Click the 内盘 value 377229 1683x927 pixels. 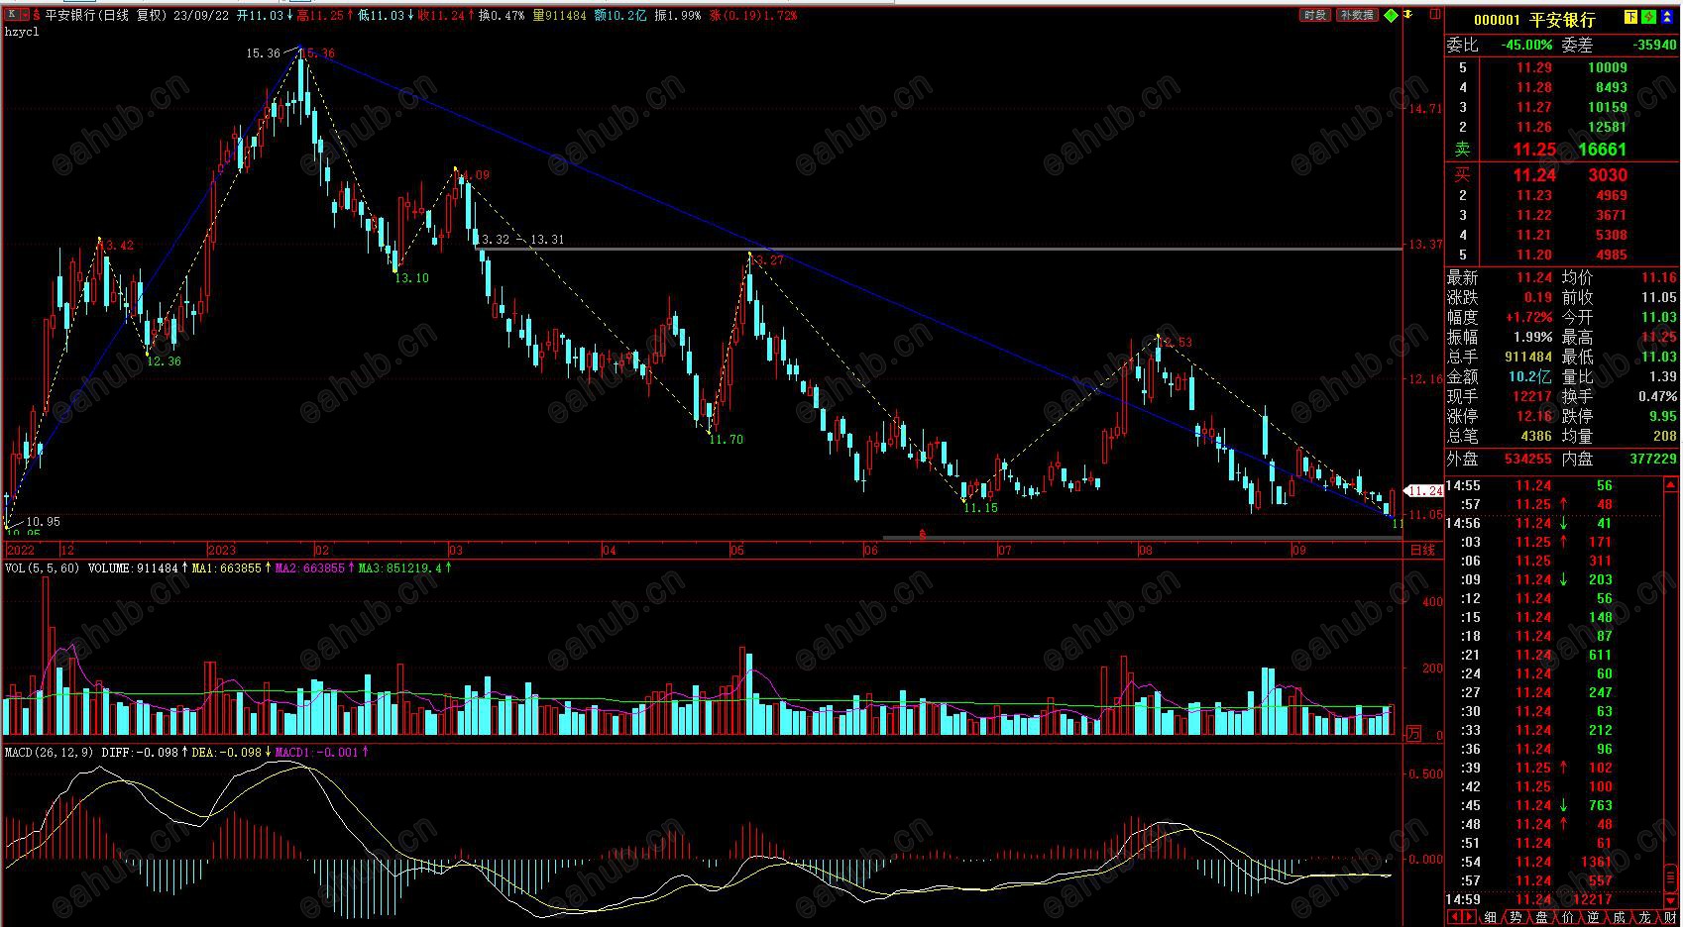pos(1652,459)
